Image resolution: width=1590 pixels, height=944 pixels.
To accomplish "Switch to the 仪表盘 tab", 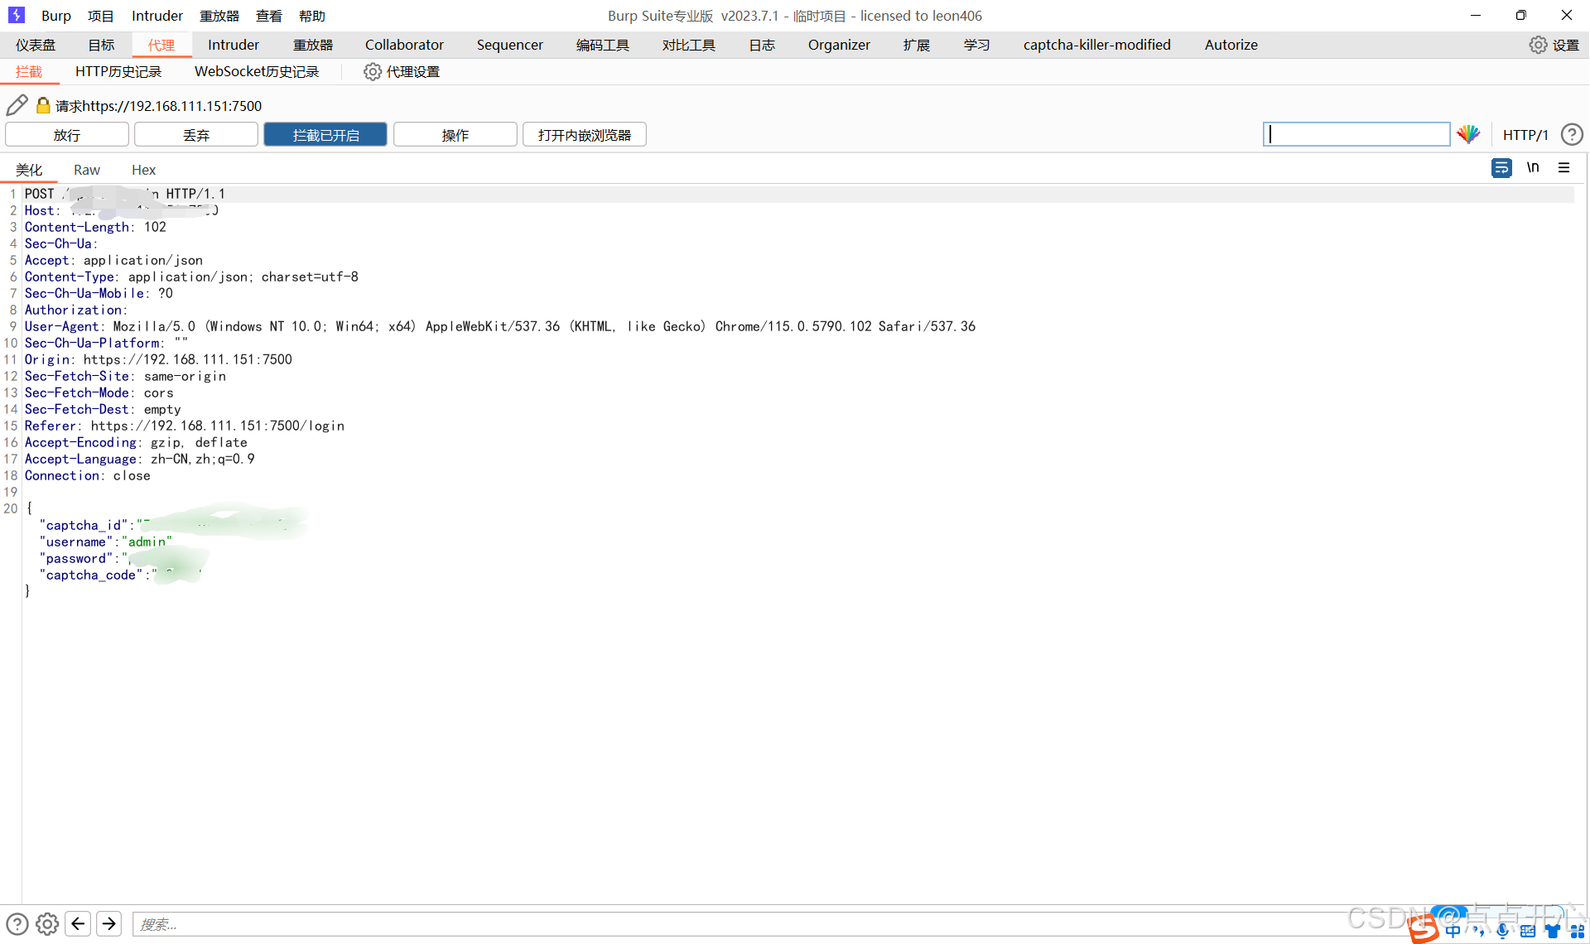I will (x=36, y=45).
